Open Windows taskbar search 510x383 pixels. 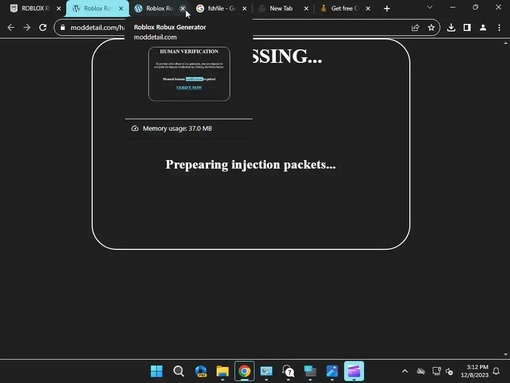point(179,371)
